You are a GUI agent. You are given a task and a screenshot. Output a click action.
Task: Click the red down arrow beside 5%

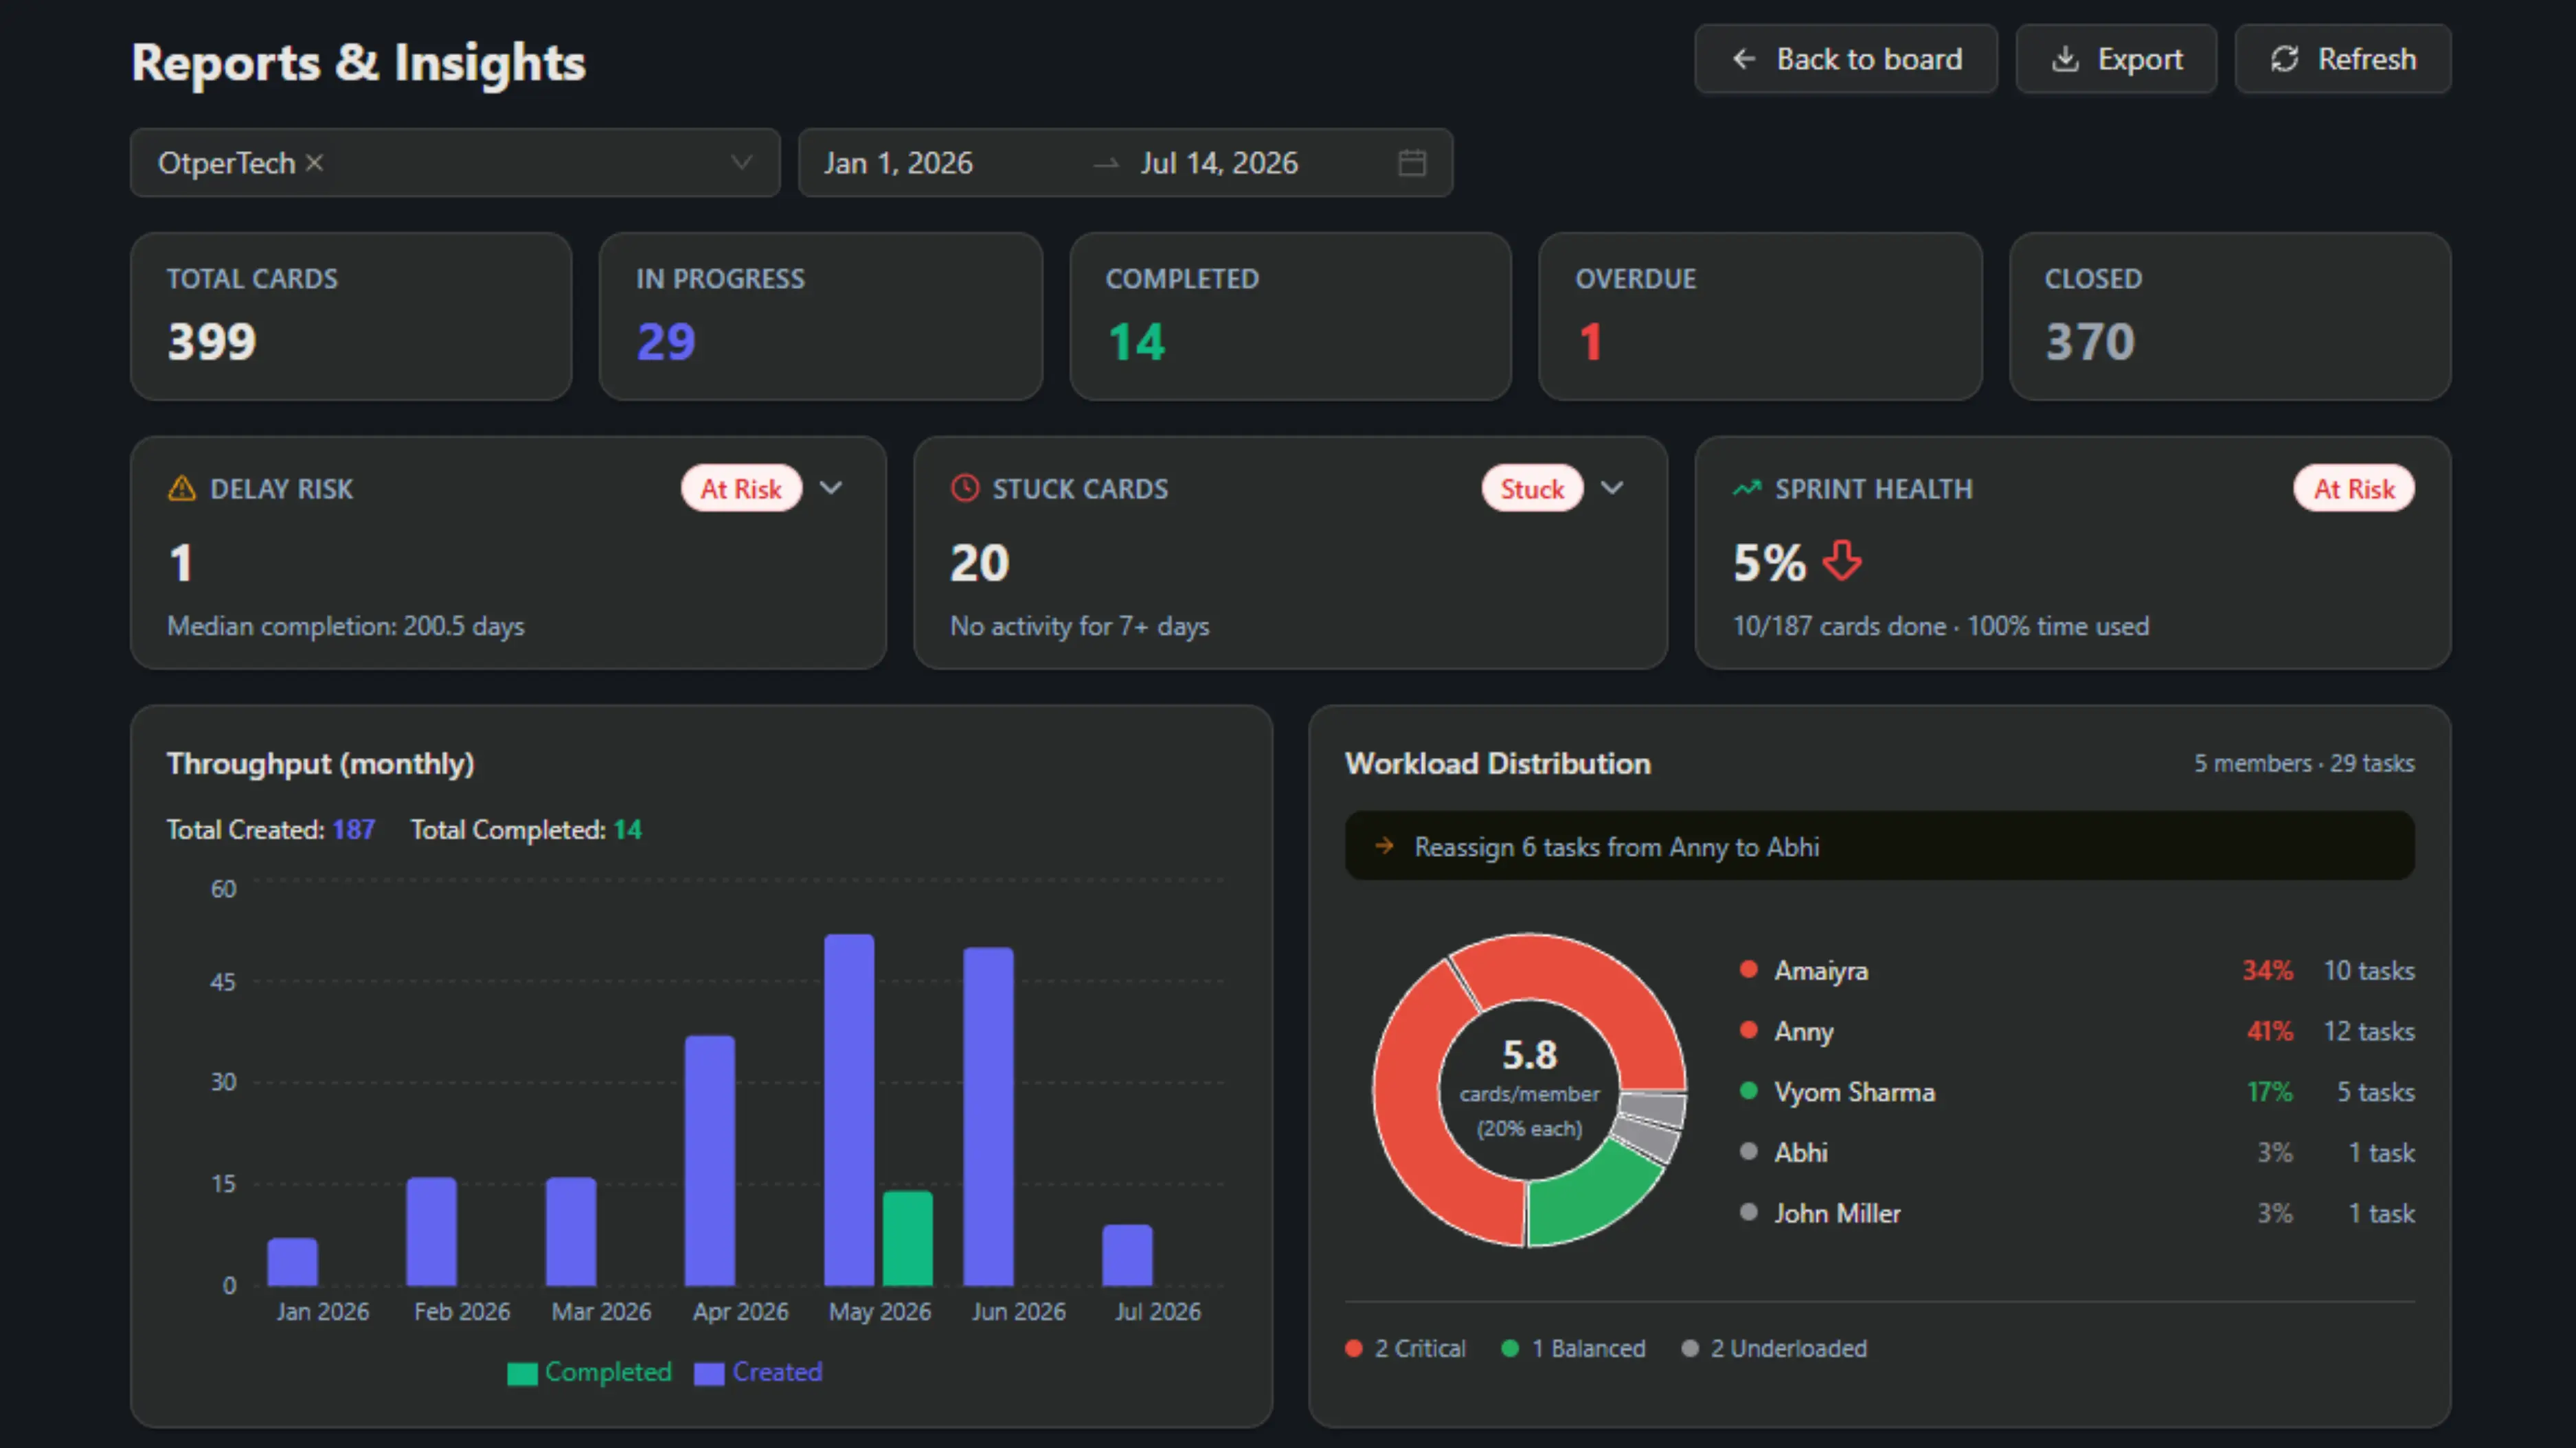1842,561
